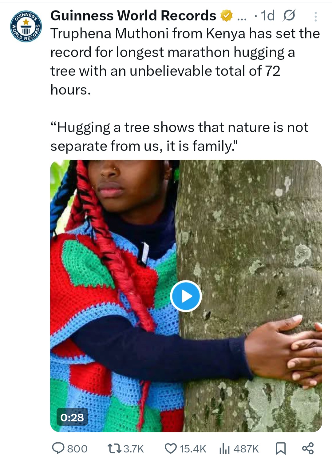This screenshot has height=458, width=332.
Task: Click the Guinness World Records account name
Action: click(x=133, y=15)
